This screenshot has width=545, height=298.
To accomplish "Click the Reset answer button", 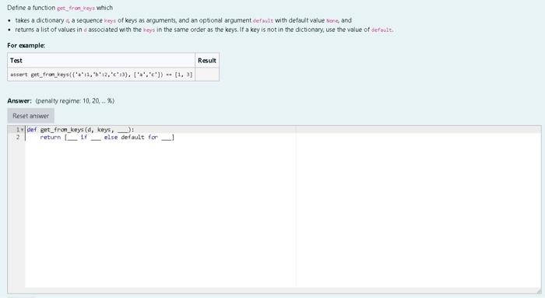I will (x=30, y=116).
